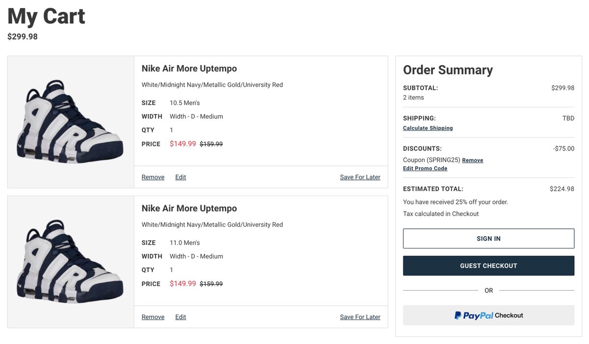
Task: Edit the 10.5 Men's Uptempo item
Action: [x=181, y=177]
